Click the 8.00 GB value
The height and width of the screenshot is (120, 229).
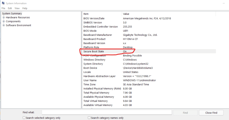click(x=127, y=89)
